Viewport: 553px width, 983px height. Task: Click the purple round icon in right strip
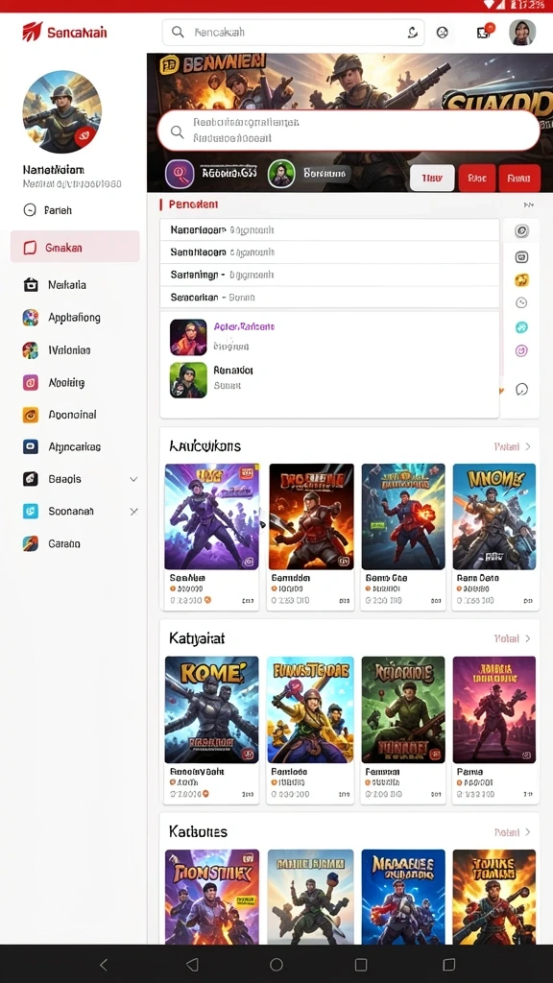[x=521, y=350]
